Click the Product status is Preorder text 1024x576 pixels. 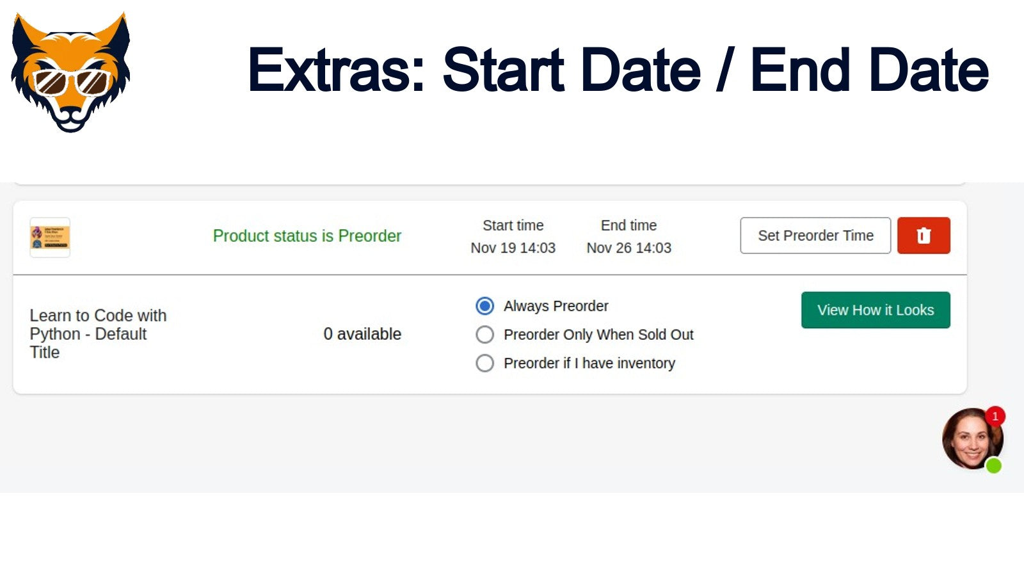pos(307,236)
